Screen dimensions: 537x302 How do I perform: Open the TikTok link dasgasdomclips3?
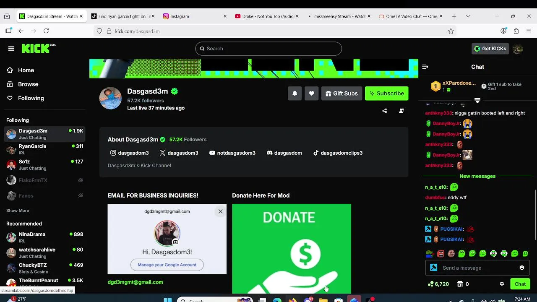tap(338, 153)
